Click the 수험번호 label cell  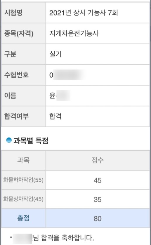point(24,75)
